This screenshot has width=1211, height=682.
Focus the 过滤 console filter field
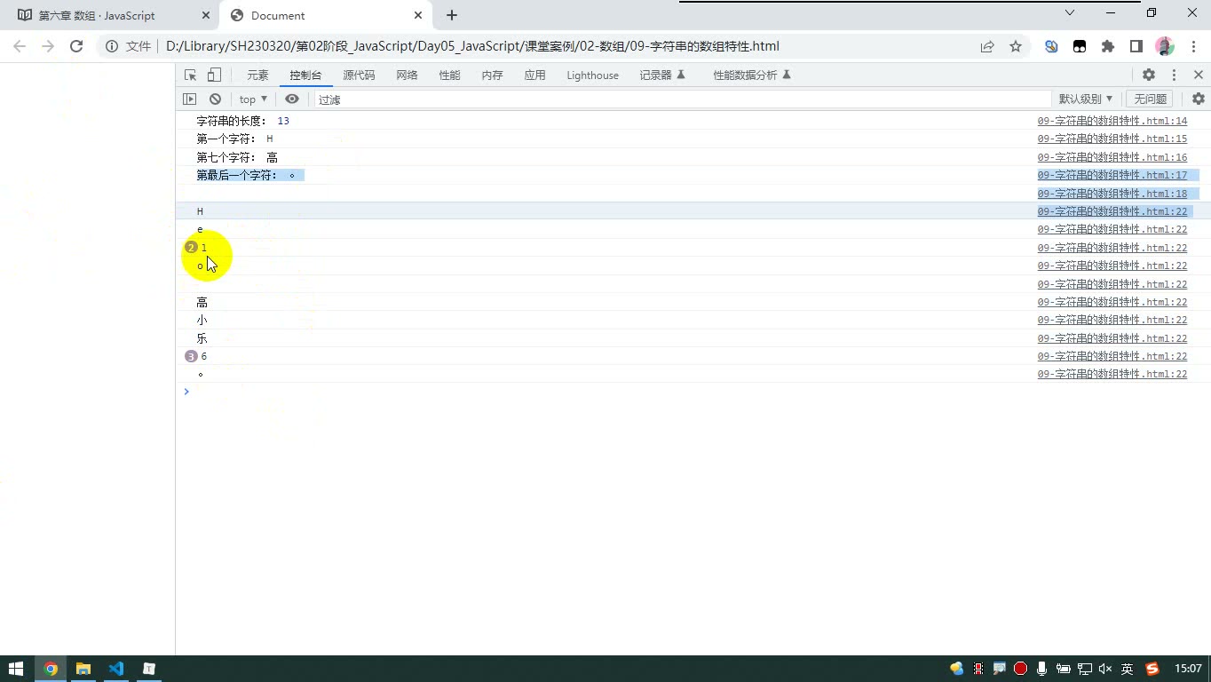point(682,99)
